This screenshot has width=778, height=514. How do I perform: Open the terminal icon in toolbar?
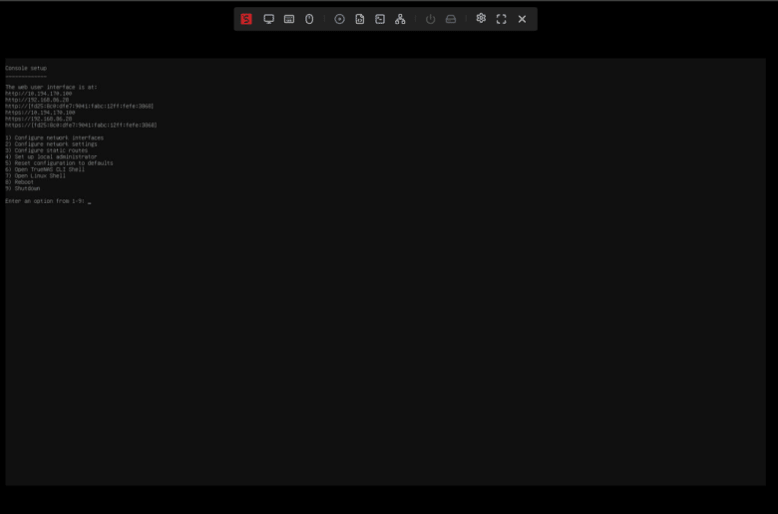click(x=380, y=19)
